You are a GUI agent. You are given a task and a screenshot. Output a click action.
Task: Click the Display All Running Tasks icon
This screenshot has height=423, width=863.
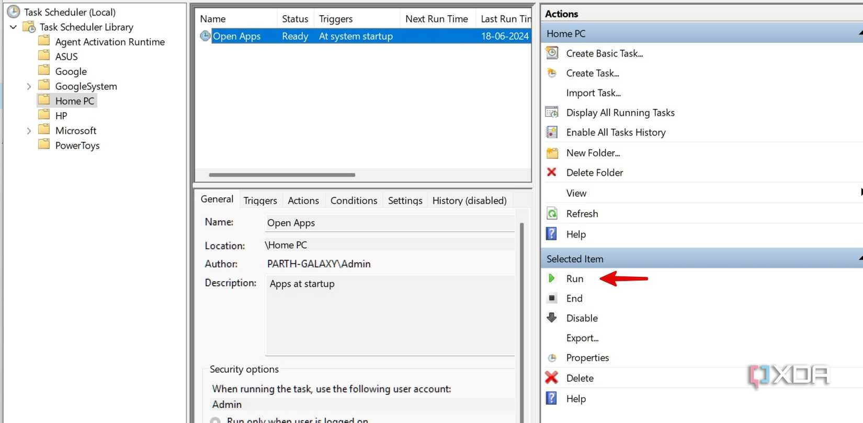(552, 113)
